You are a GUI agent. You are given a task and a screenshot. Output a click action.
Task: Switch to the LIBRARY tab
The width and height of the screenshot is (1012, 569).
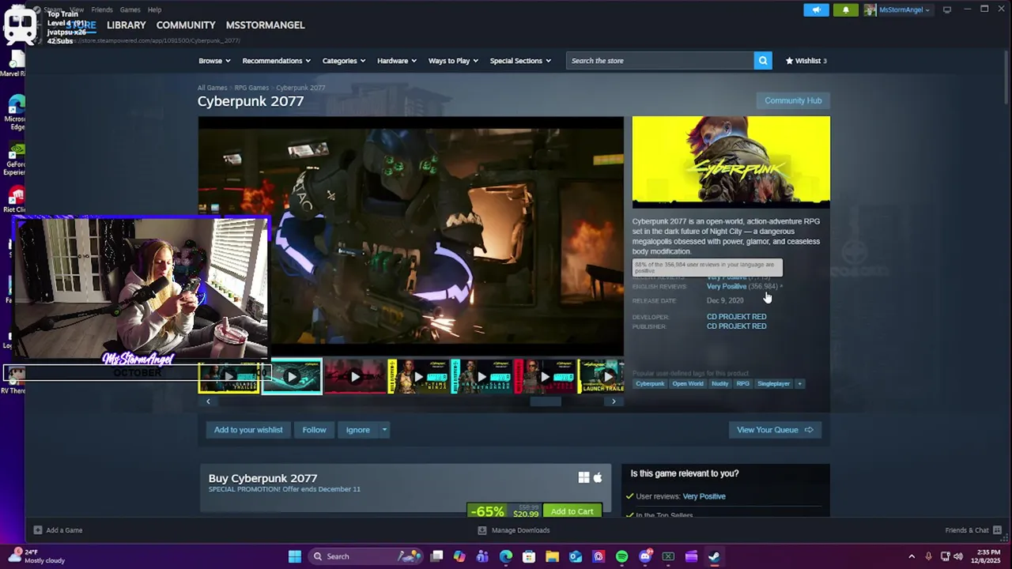126,25
